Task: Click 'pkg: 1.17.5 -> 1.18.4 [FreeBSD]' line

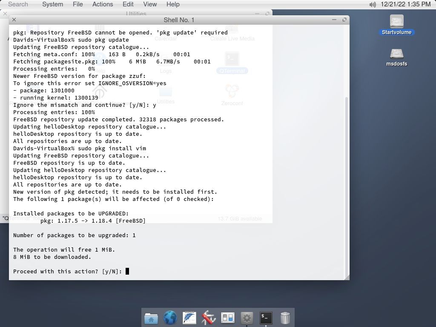Action: [x=93, y=221]
